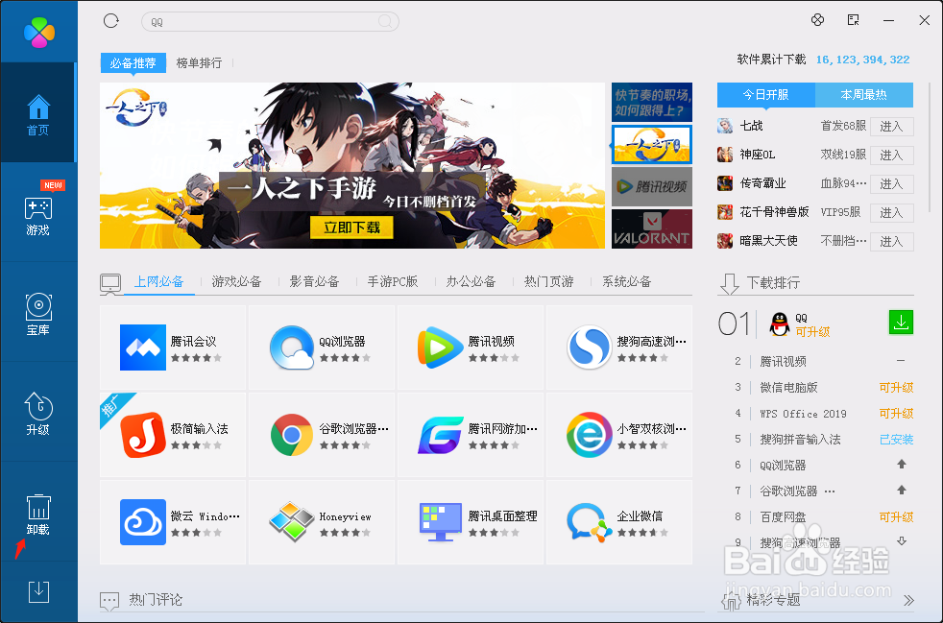Select the 一人之下 banner thumbnail

652,144
